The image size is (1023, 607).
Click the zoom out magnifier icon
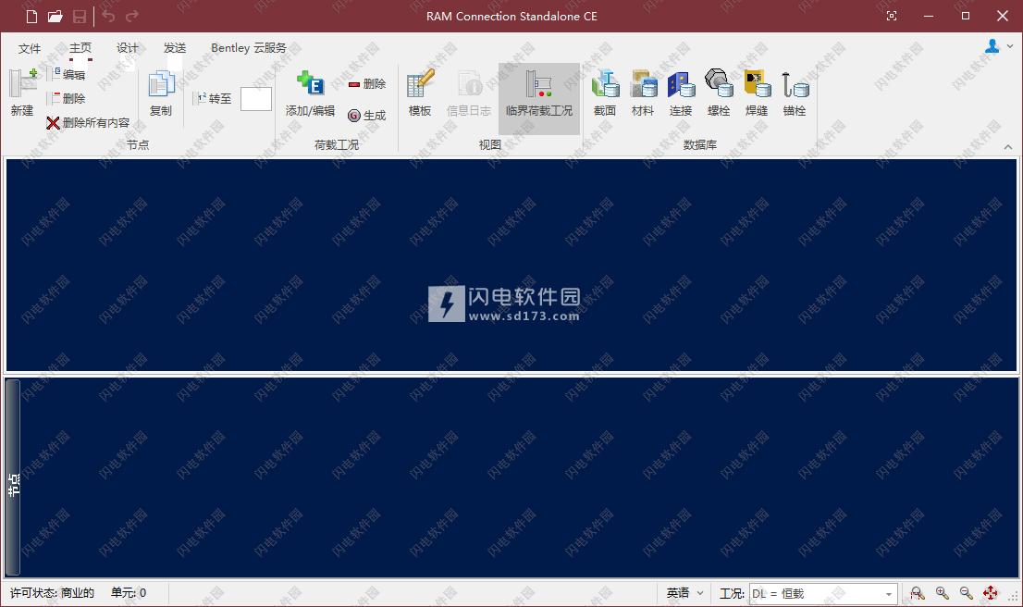coord(967,593)
